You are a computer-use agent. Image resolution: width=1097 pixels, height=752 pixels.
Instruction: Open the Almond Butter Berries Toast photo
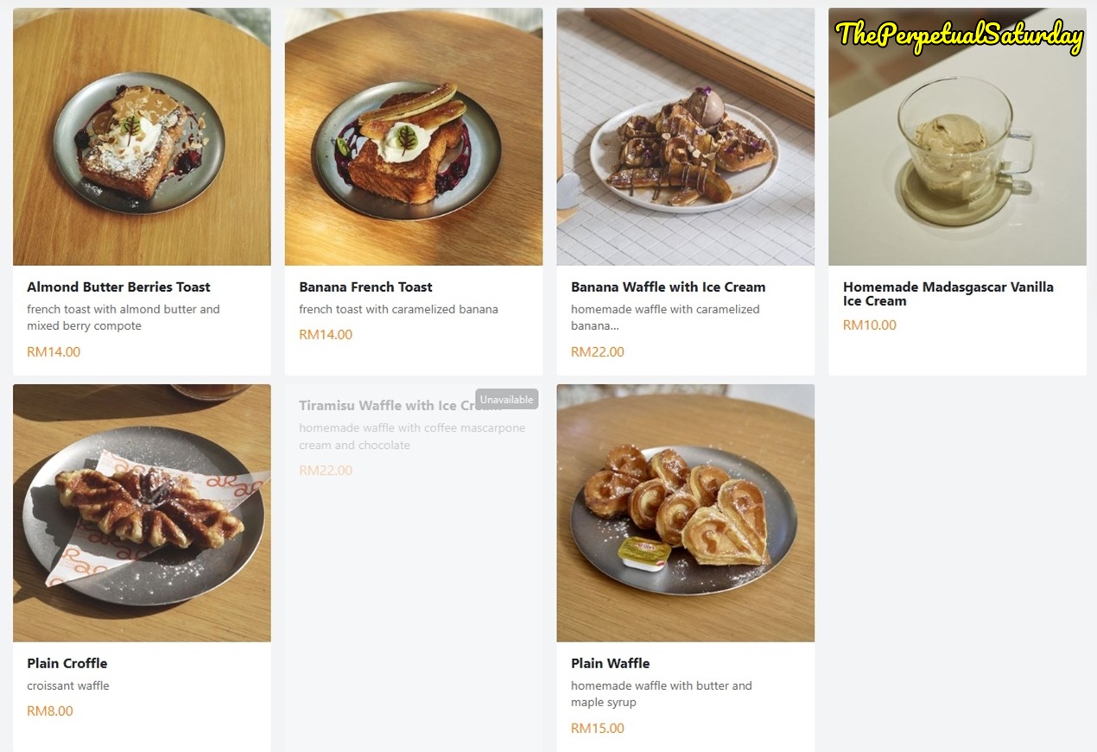pos(142,136)
